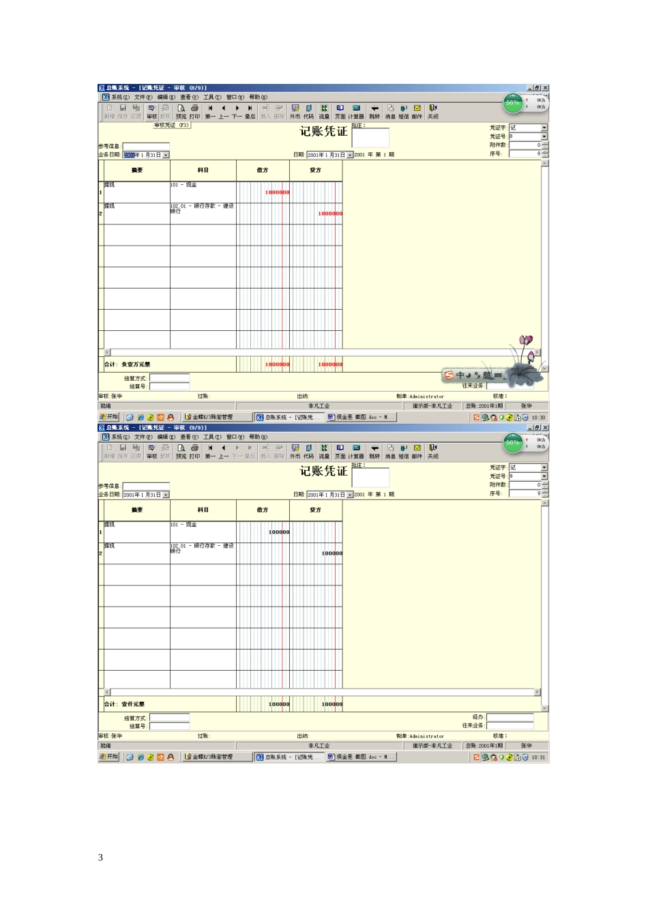Viewport: 648px width, 917px height.
Task: Expand 凭证号 dropdown showing 9
Action: (544, 476)
